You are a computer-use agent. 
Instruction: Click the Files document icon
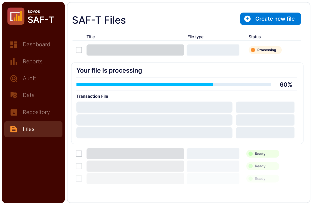click(x=14, y=129)
